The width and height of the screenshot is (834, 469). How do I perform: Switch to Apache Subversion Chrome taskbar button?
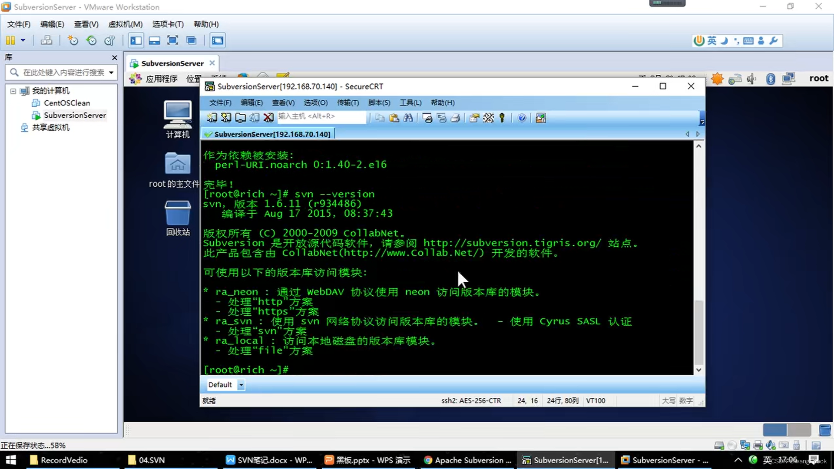(468, 460)
